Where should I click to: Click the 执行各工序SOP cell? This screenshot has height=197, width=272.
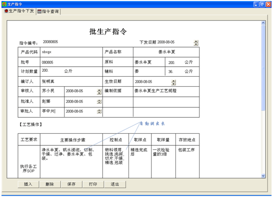click(29, 162)
